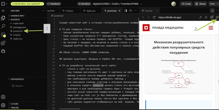
Task: Open editor more actions ellipsis
Action: (x=135, y=11)
